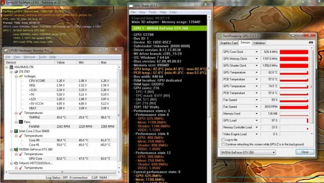
Task: Enable Continue refreshing in background checkbox
Action: tap(223, 144)
